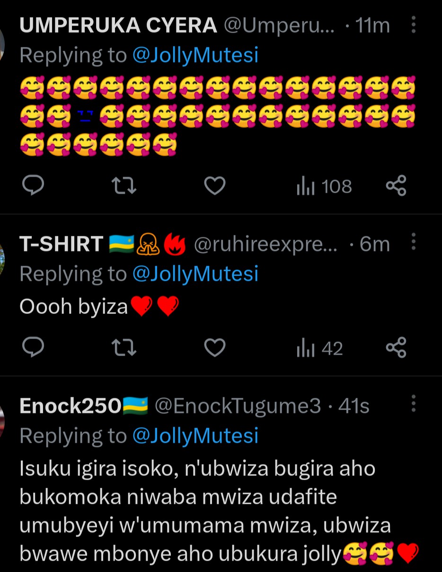The height and width of the screenshot is (572, 442).
Task: Open the @EnockTugume3 handle
Action: point(238,406)
